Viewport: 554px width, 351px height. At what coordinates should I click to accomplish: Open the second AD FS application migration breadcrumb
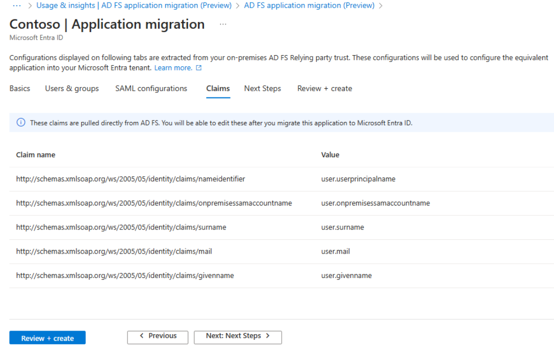(x=309, y=6)
